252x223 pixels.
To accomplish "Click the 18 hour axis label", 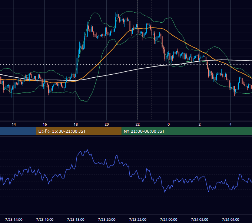I will coord(76,125).
